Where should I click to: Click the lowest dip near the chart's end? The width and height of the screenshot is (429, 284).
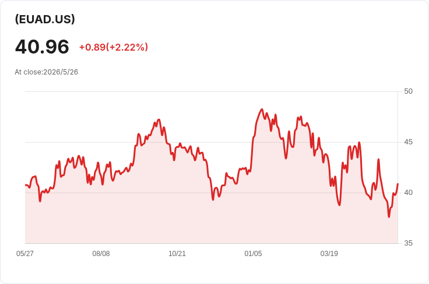[389, 217]
